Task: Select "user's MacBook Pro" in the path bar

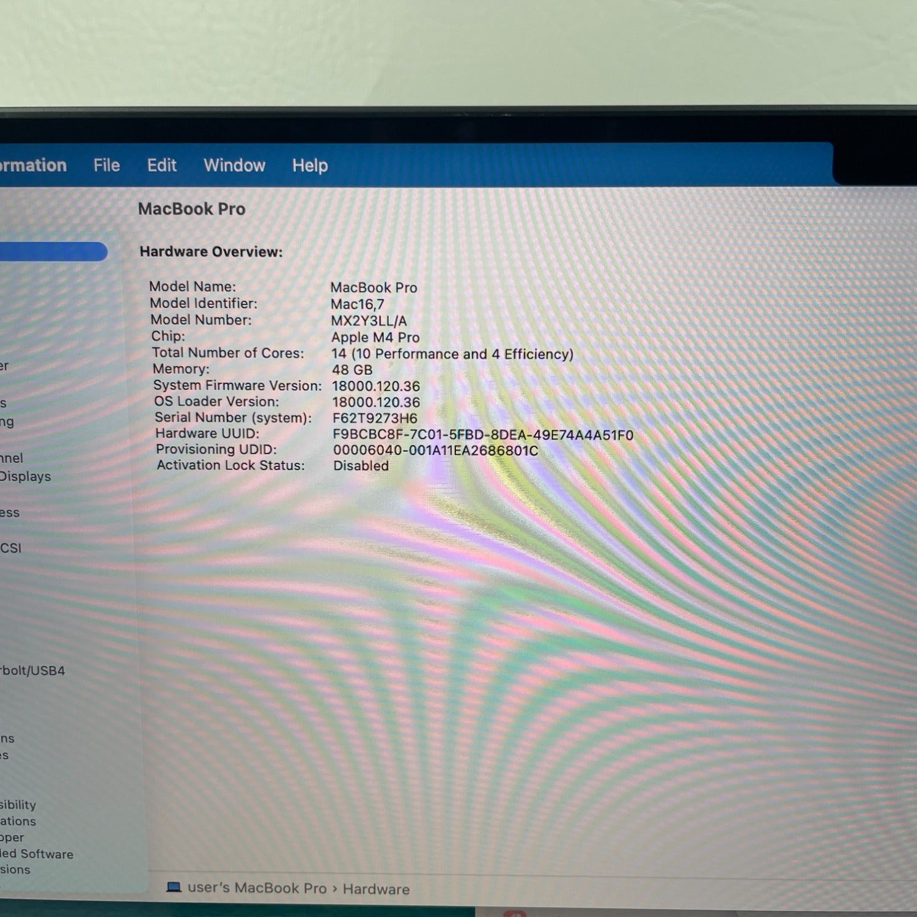Action: point(257,888)
